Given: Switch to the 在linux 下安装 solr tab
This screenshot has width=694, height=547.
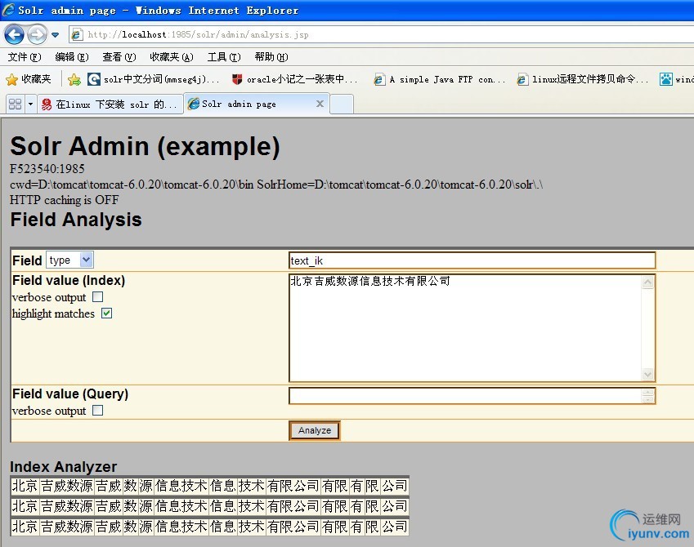Looking at the screenshot, I should tap(110, 105).
